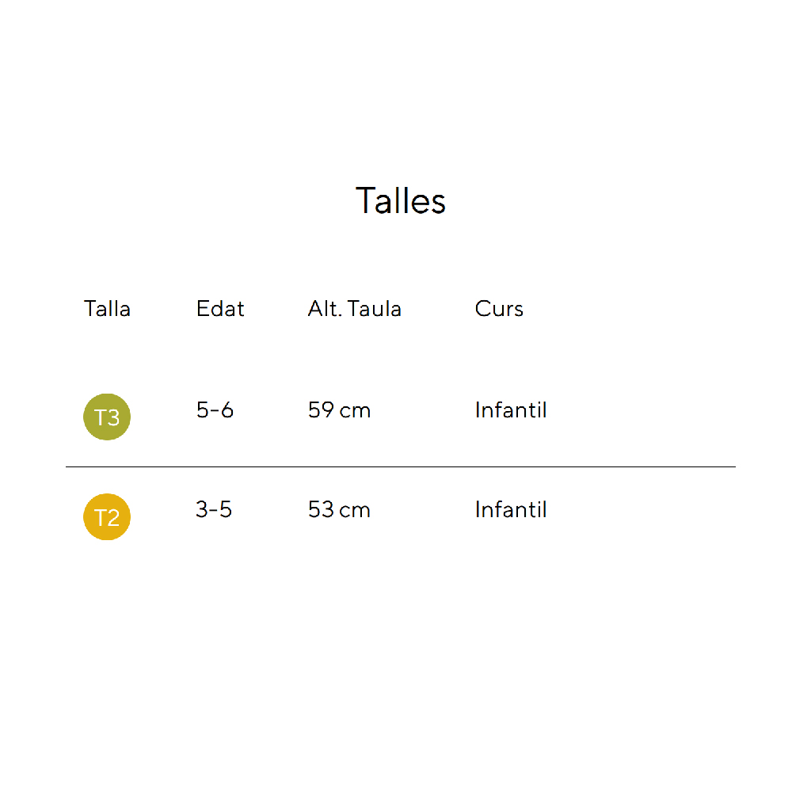Click Infantil in the T2 row
The height and width of the screenshot is (792, 792).
click(x=511, y=509)
